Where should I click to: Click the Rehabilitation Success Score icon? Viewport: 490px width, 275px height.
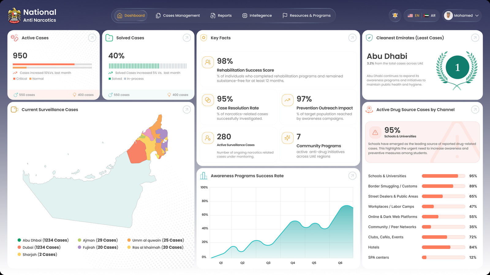pos(208,62)
